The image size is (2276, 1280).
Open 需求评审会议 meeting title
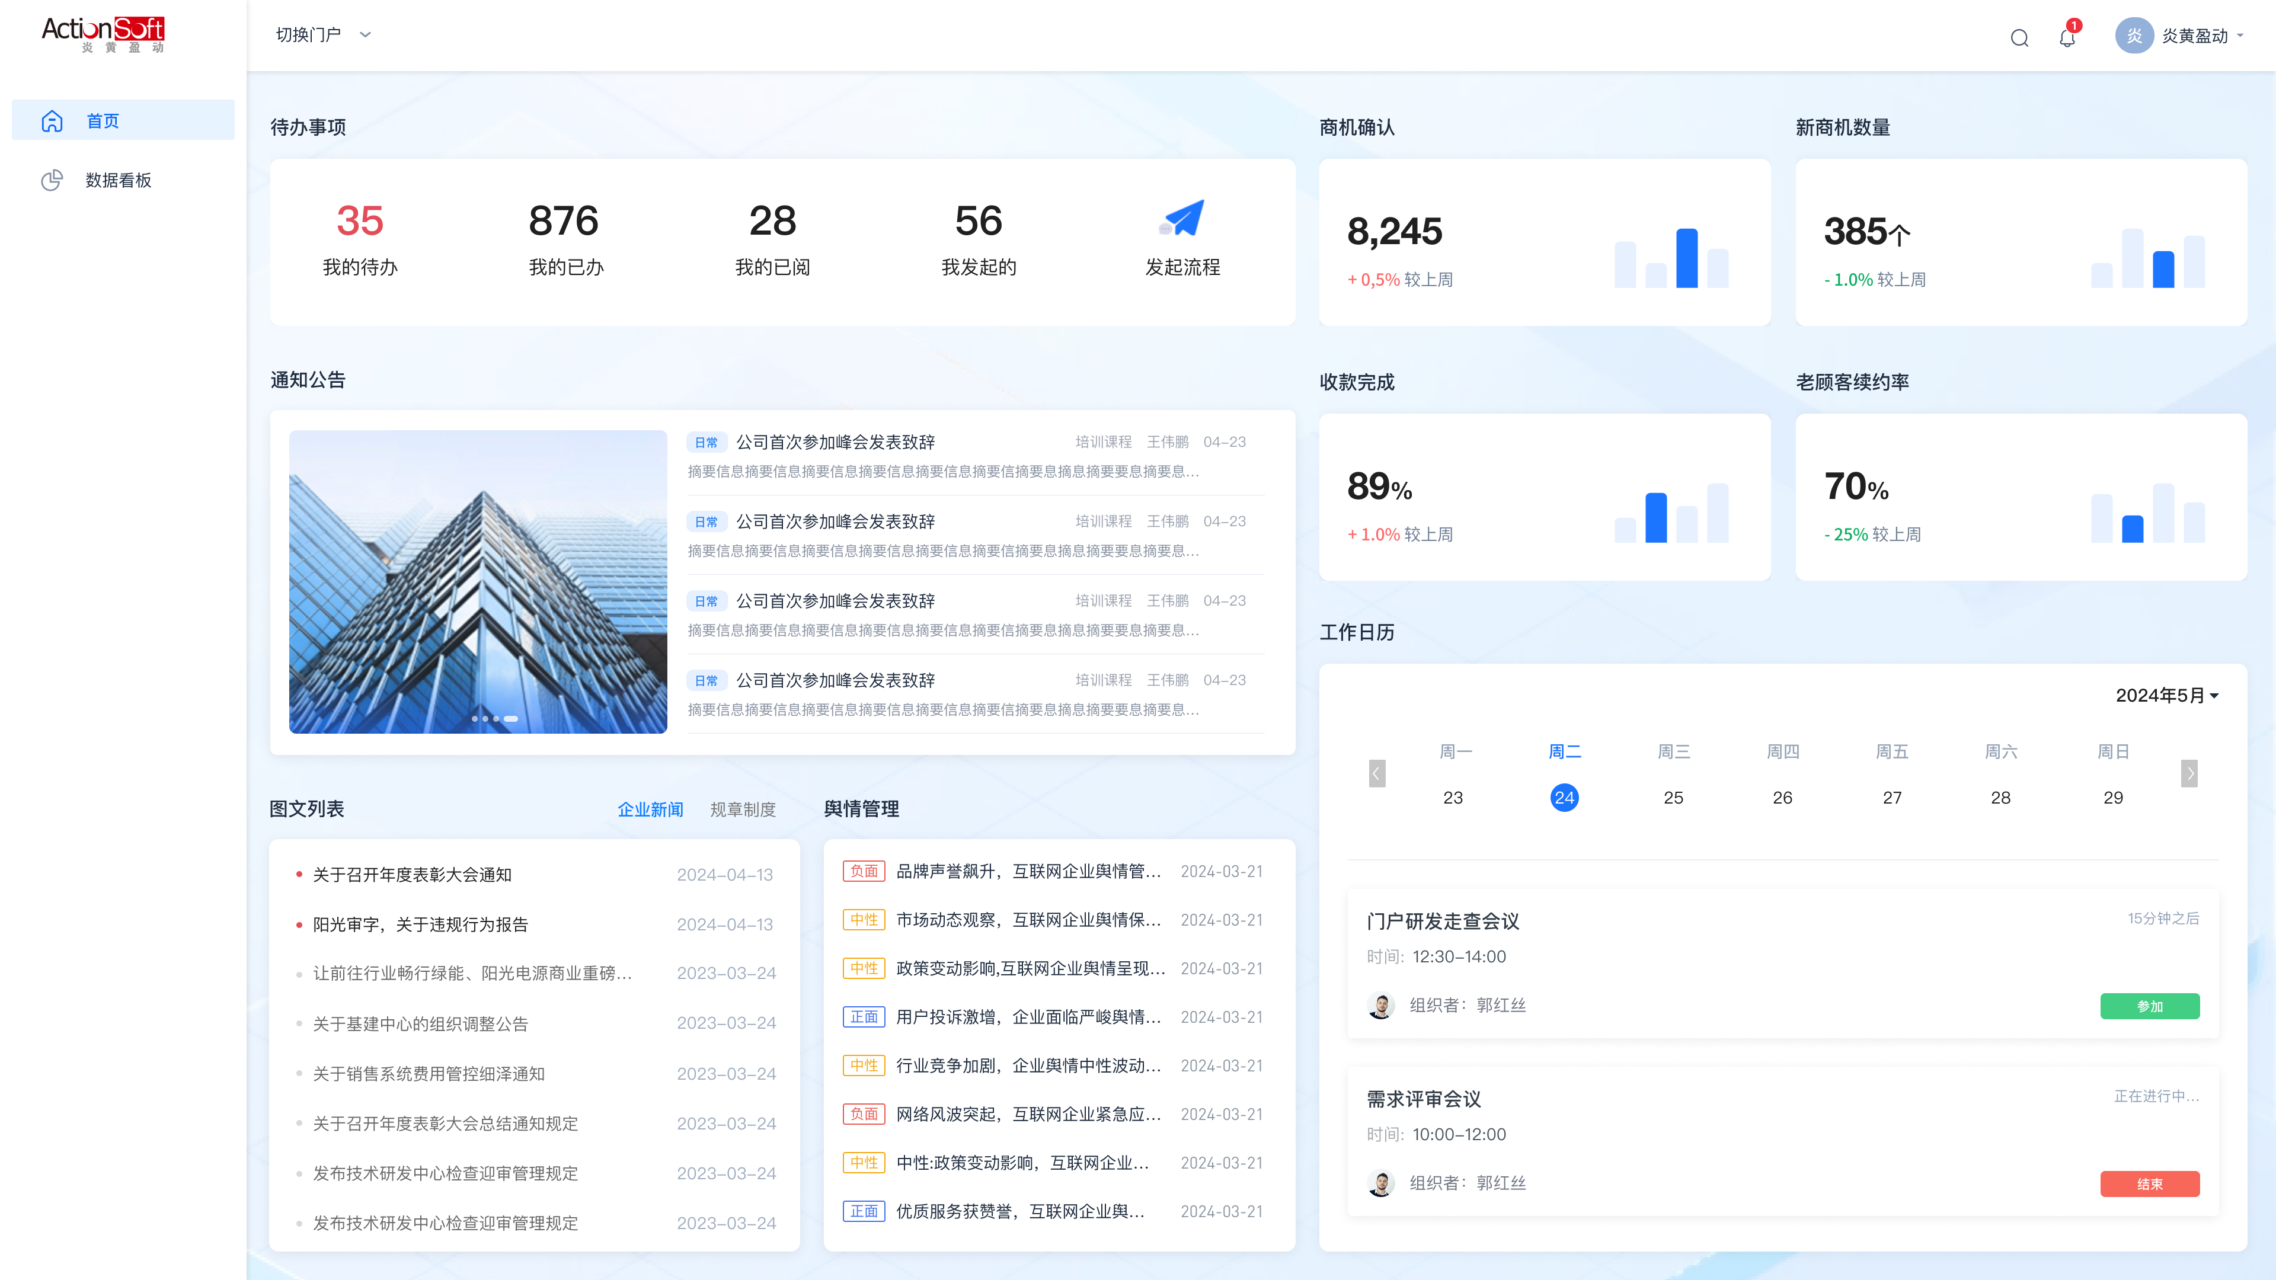click(1423, 1099)
